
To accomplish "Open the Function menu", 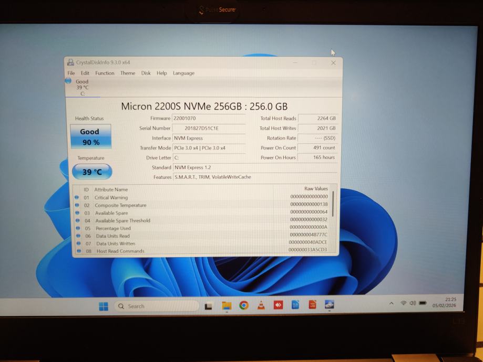I will [x=105, y=73].
